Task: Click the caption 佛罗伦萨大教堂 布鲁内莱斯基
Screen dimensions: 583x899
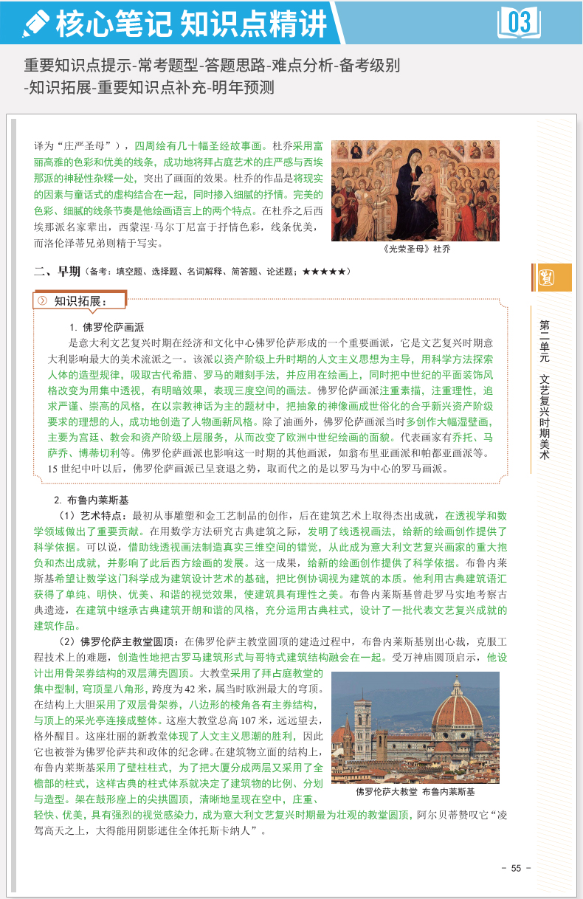Action: (x=415, y=792)
